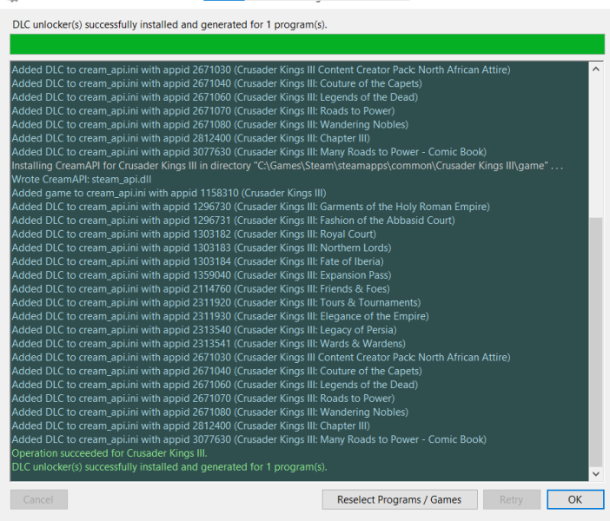Click the Cancel button
This screenshot has width=610, height=521.
point(38,499)
